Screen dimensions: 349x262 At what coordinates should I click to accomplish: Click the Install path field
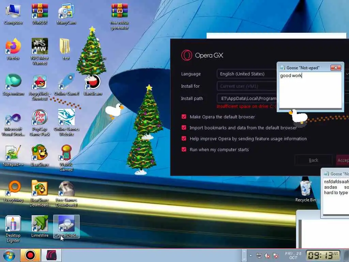247,98
